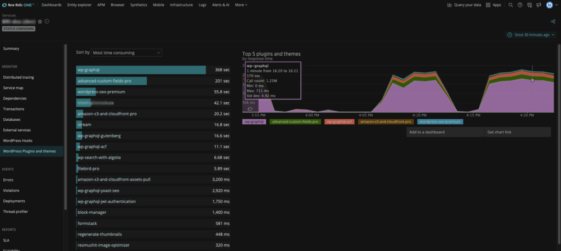Open the feedback chat icon
Image resolution: width=561 pixels, height=251 pixels.
(530, 5)
